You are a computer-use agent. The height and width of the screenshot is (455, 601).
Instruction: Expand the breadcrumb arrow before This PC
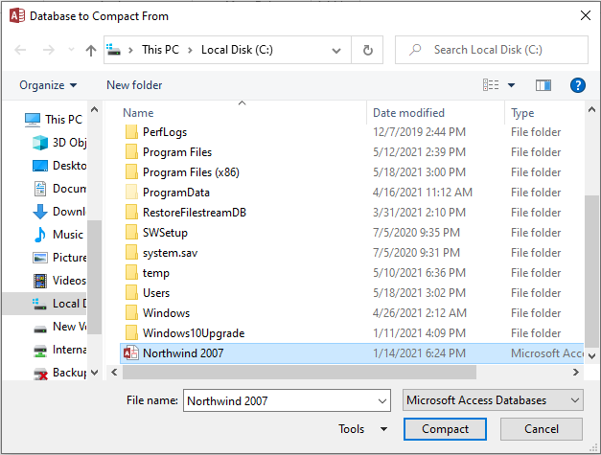pyautogui.click(x=130, y=50)
